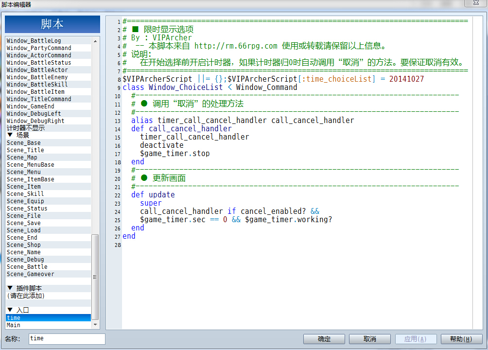The width and height of the screenshot is (488, 350).
Task: Open the Scene_Base script
Action: click(48, 143)
